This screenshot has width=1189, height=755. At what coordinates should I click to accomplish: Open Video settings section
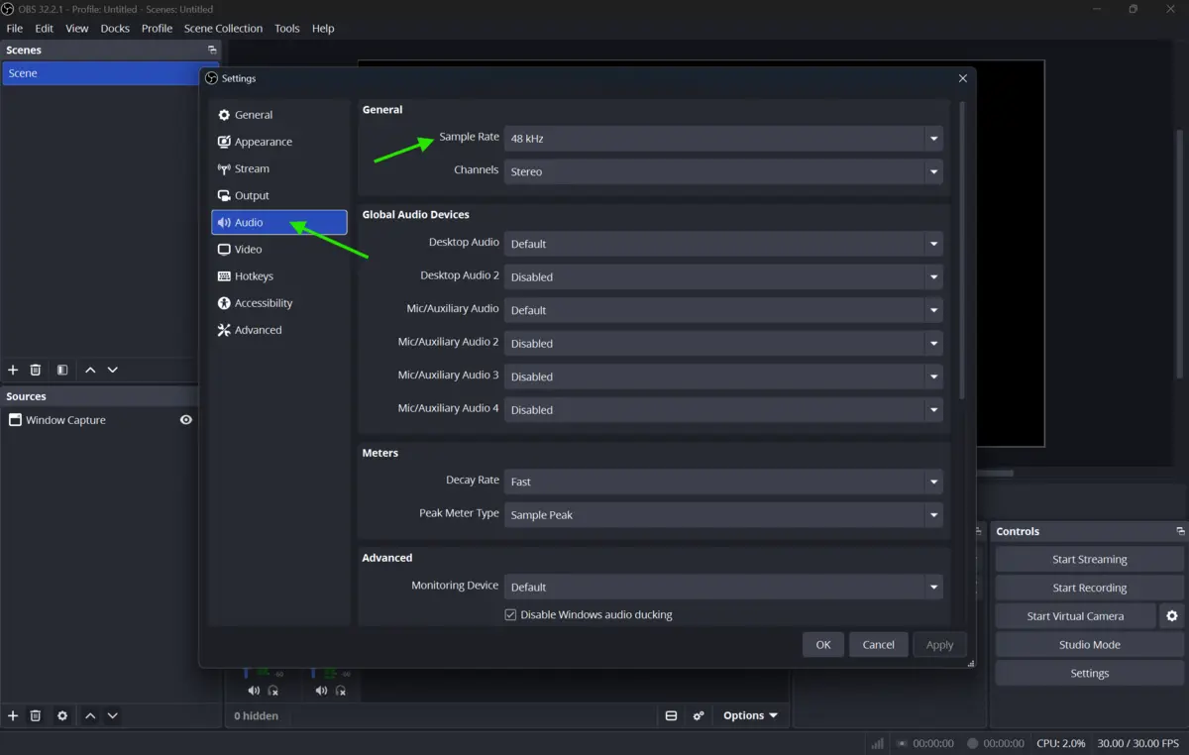click(279, 249)
